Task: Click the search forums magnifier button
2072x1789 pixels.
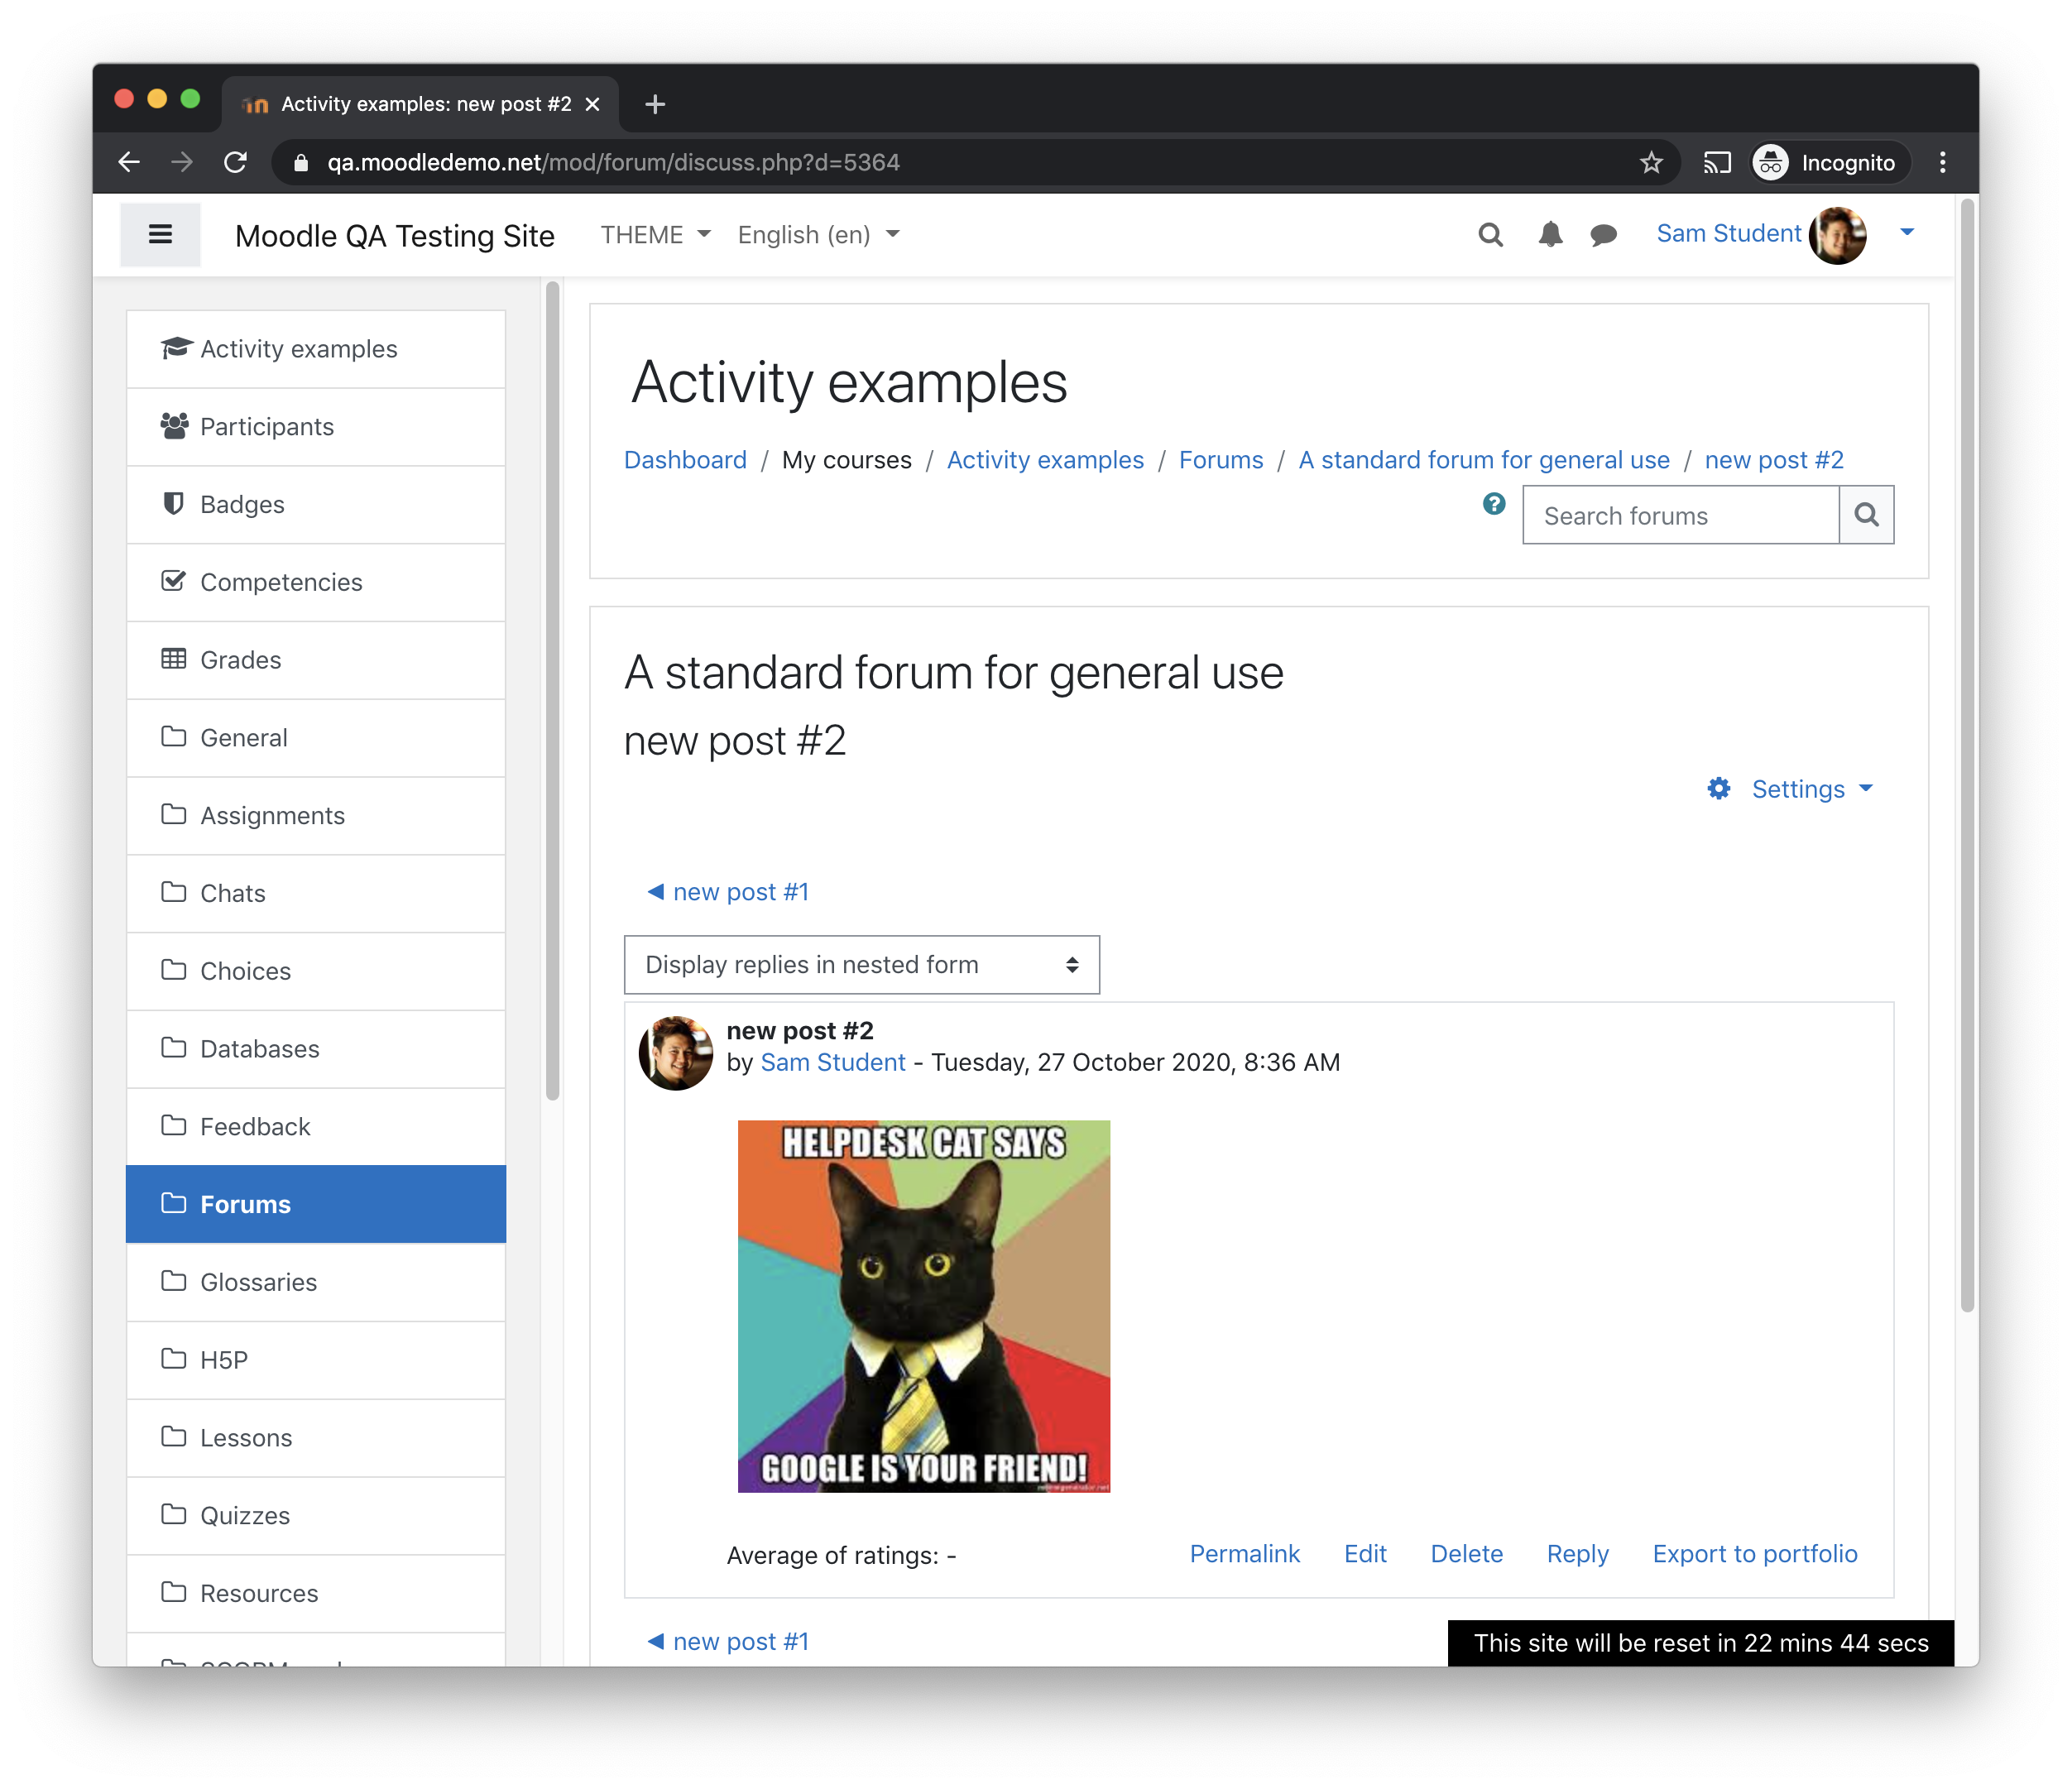Action: click(x=1866, y=515)
